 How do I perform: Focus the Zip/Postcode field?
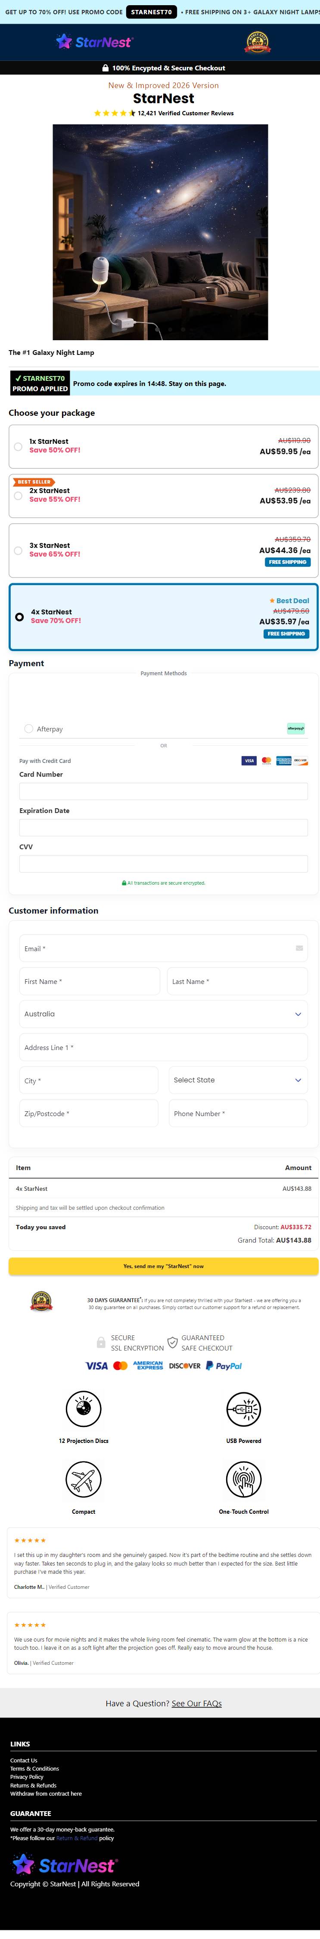(89, 1113)
